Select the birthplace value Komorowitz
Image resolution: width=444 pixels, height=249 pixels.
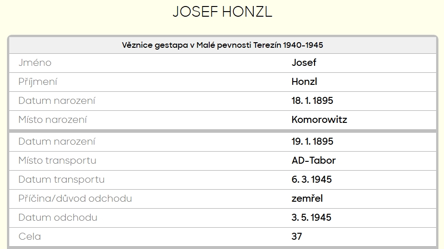pyautogui.click(x=319, y=120)
